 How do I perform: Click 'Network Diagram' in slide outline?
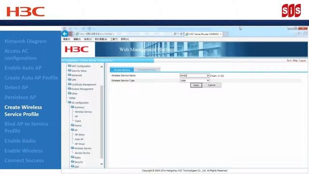(26, 41)
